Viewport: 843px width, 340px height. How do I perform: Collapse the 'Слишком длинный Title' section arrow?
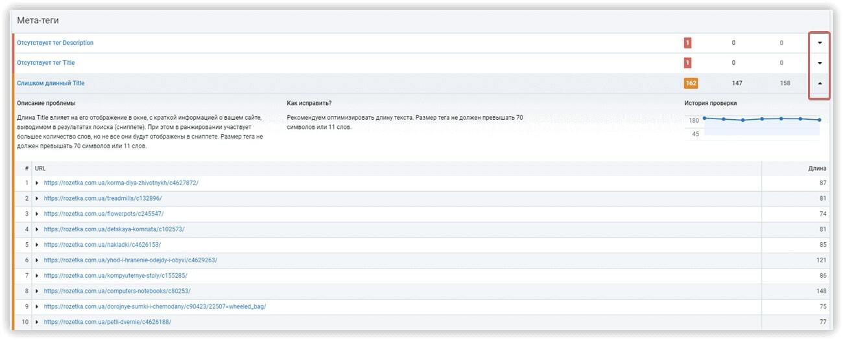pos(820,84)
